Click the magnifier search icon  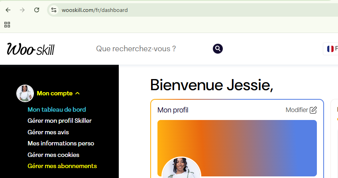(x=218, y=49)
